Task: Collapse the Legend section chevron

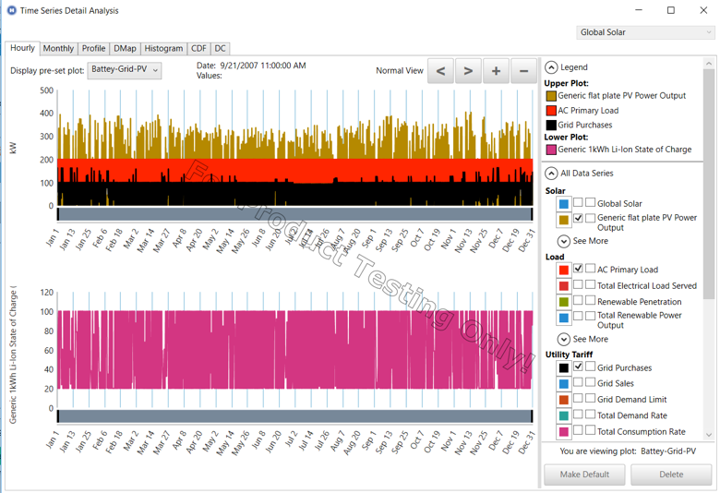Action: pos(551,67)
